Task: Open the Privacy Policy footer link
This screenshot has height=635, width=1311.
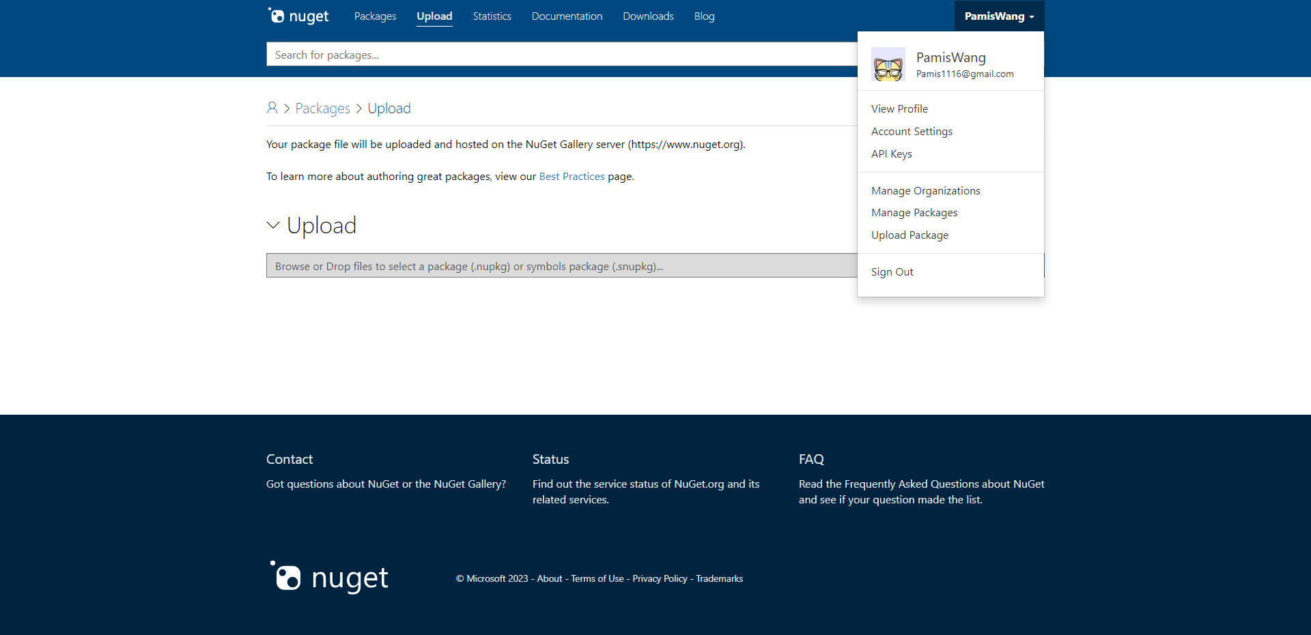Action: click(x=660, y=578)
